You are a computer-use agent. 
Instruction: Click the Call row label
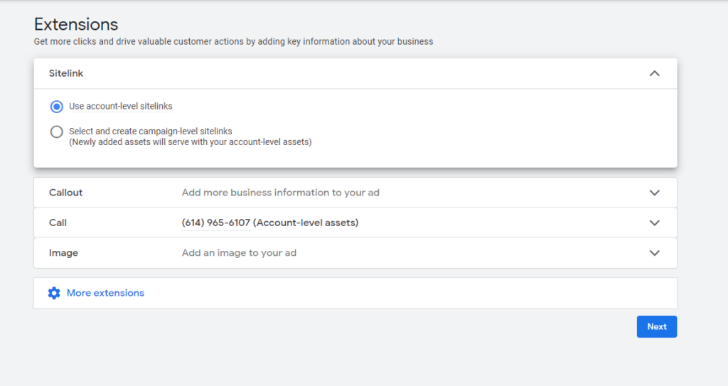[58, 223]
